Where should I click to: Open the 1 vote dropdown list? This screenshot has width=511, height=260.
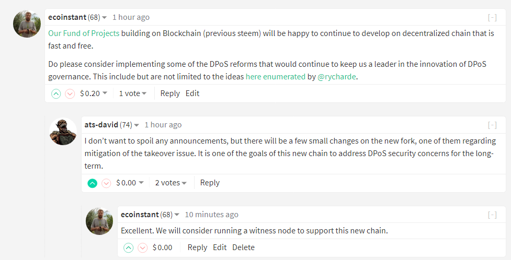pos(133,93)
